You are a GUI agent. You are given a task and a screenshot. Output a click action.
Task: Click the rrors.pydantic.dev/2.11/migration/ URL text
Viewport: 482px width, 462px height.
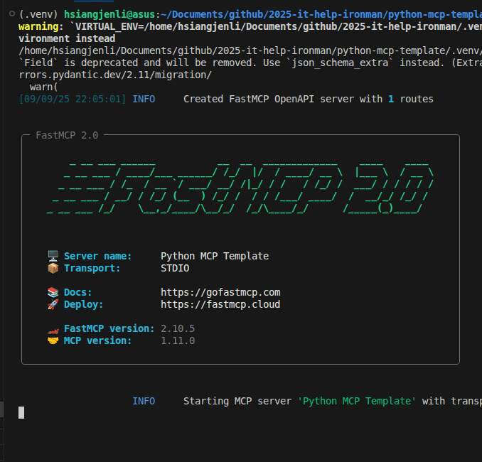click(115, 75)
